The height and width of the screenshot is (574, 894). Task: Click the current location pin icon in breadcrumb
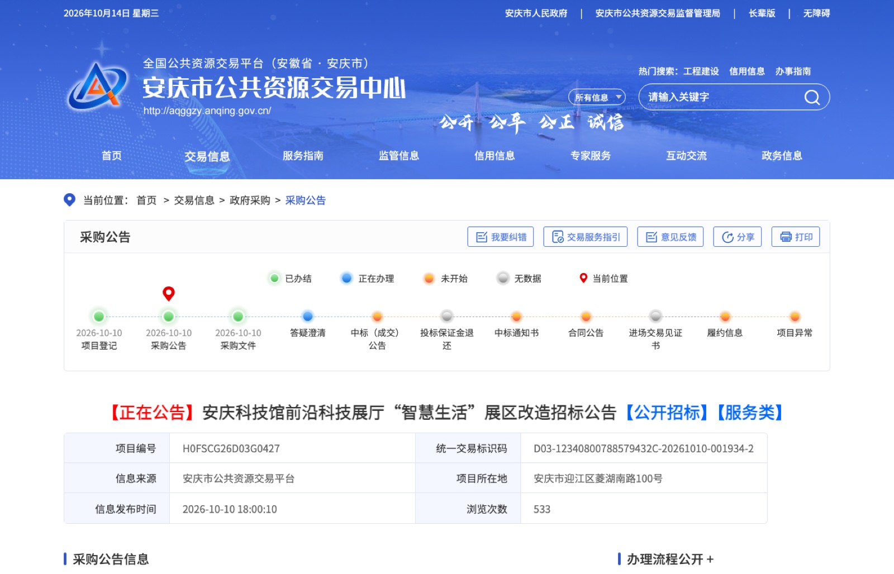click(69, 200)
